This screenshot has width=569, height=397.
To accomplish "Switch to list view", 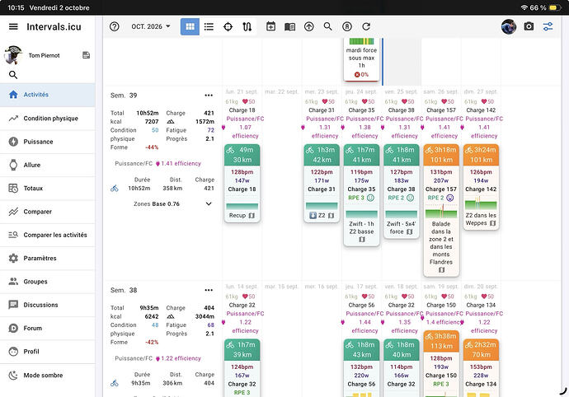I will point(209,26).
